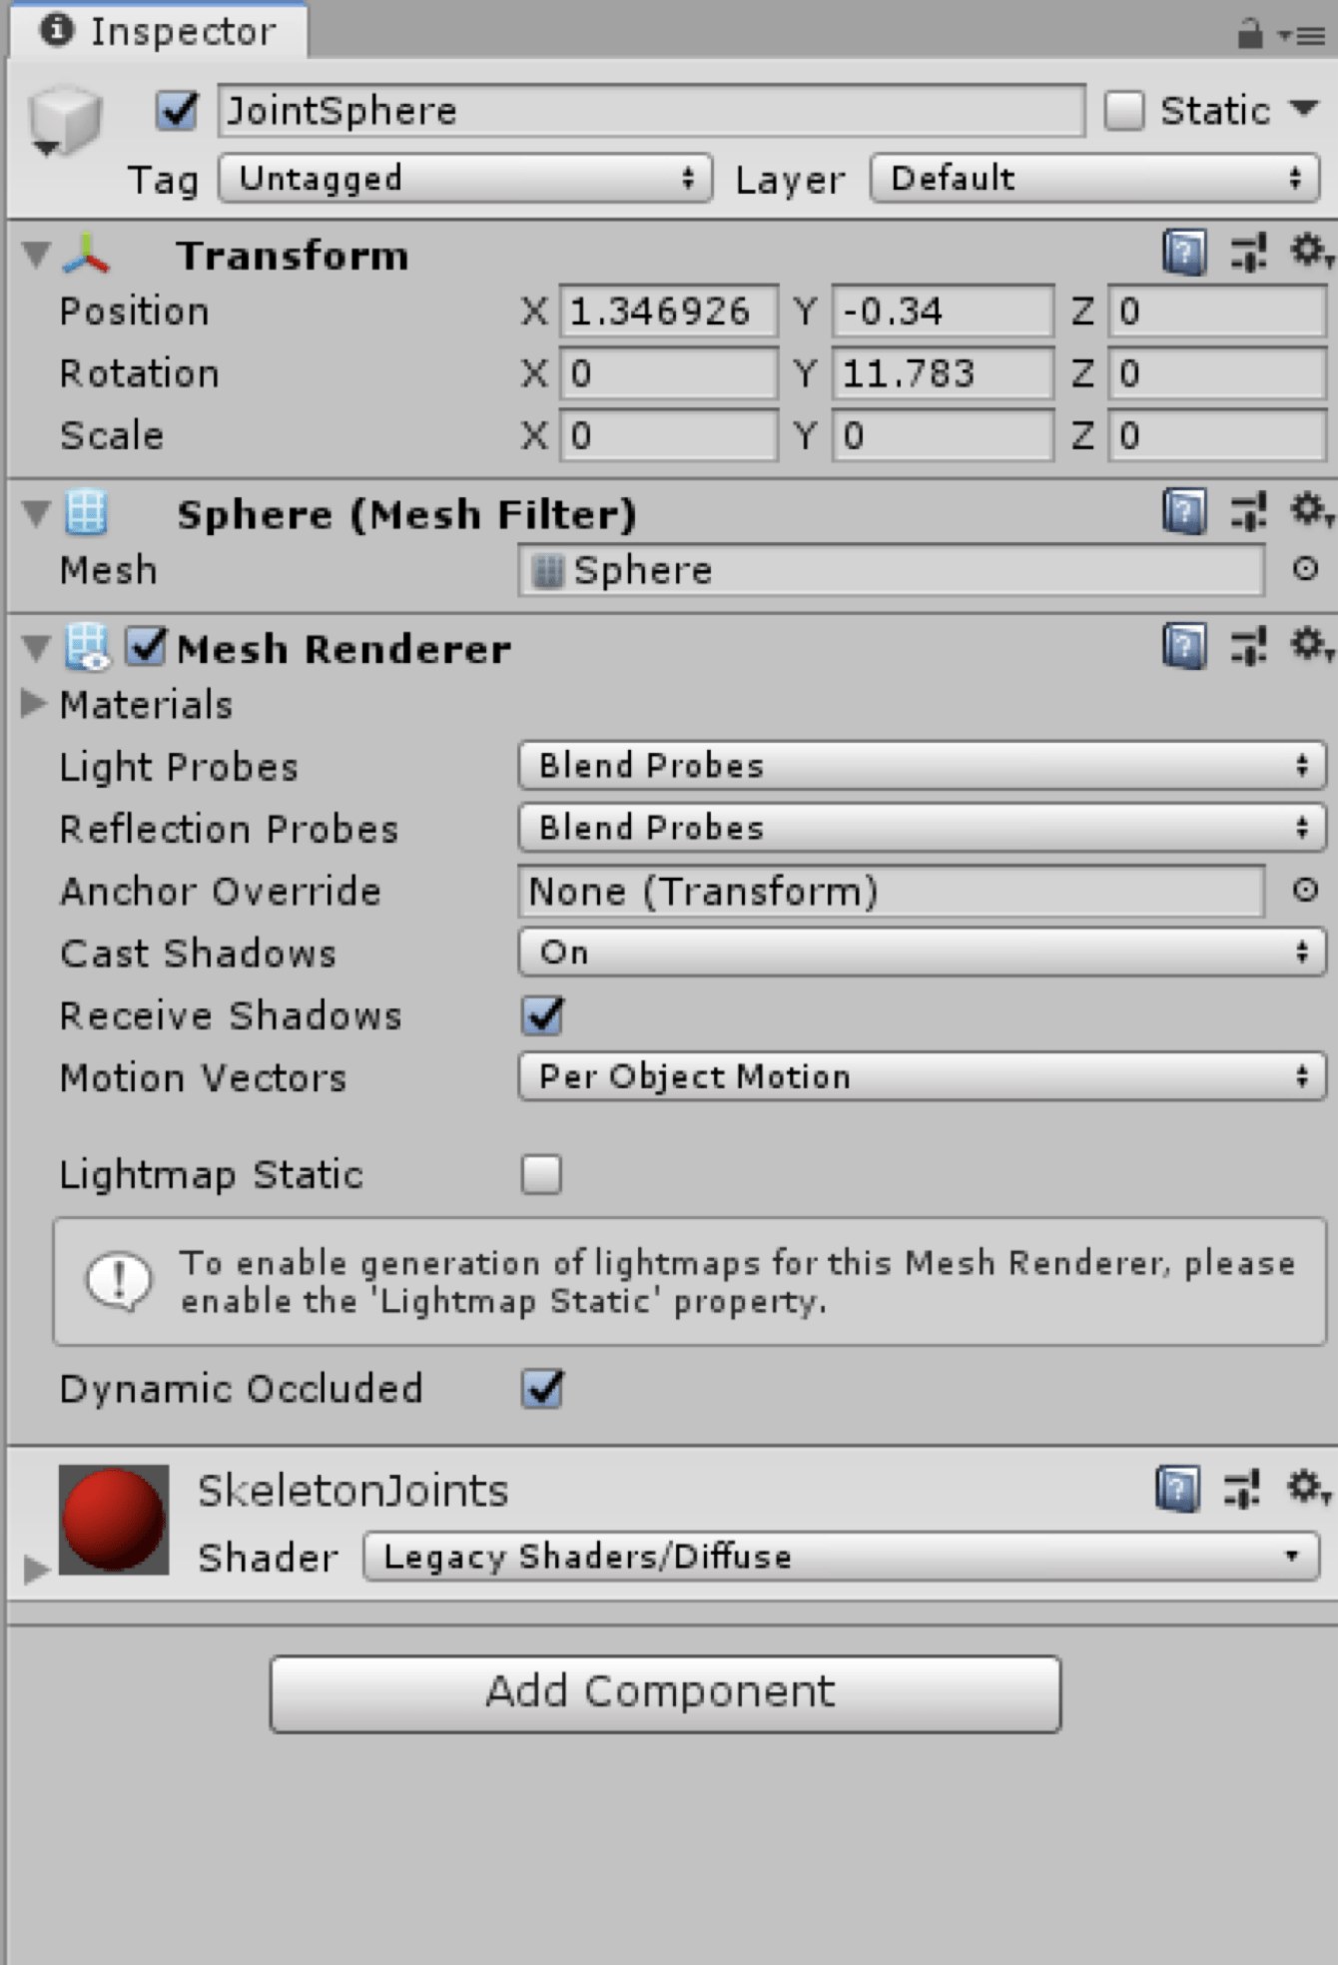Open the Motion Vectors dropdown

coord(922,1076)
